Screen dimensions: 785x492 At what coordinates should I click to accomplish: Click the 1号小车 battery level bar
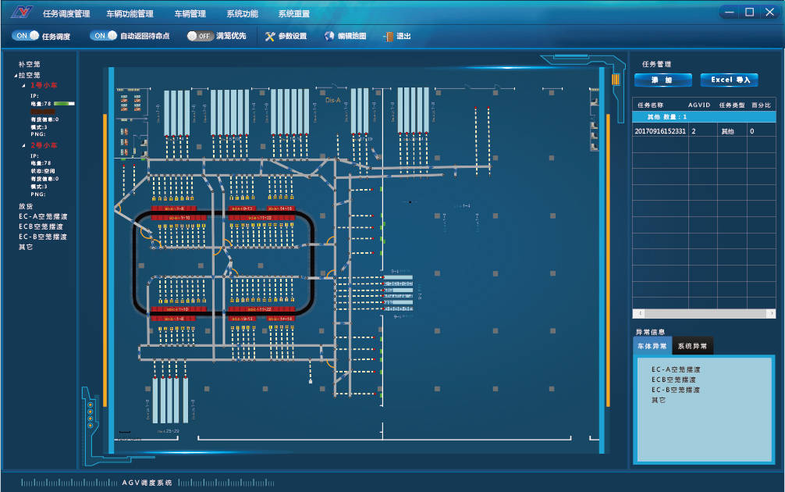click(64, 103)
